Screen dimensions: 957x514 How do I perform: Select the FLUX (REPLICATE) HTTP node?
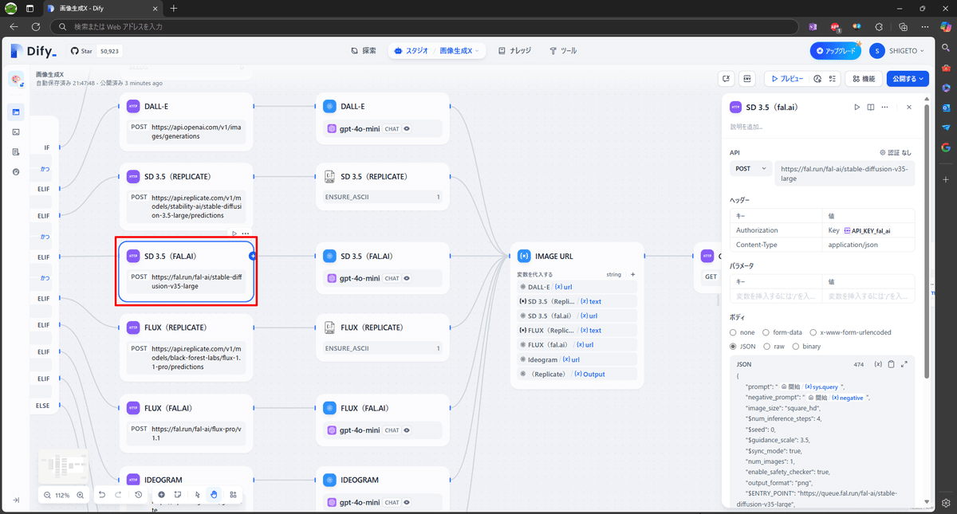186,347
